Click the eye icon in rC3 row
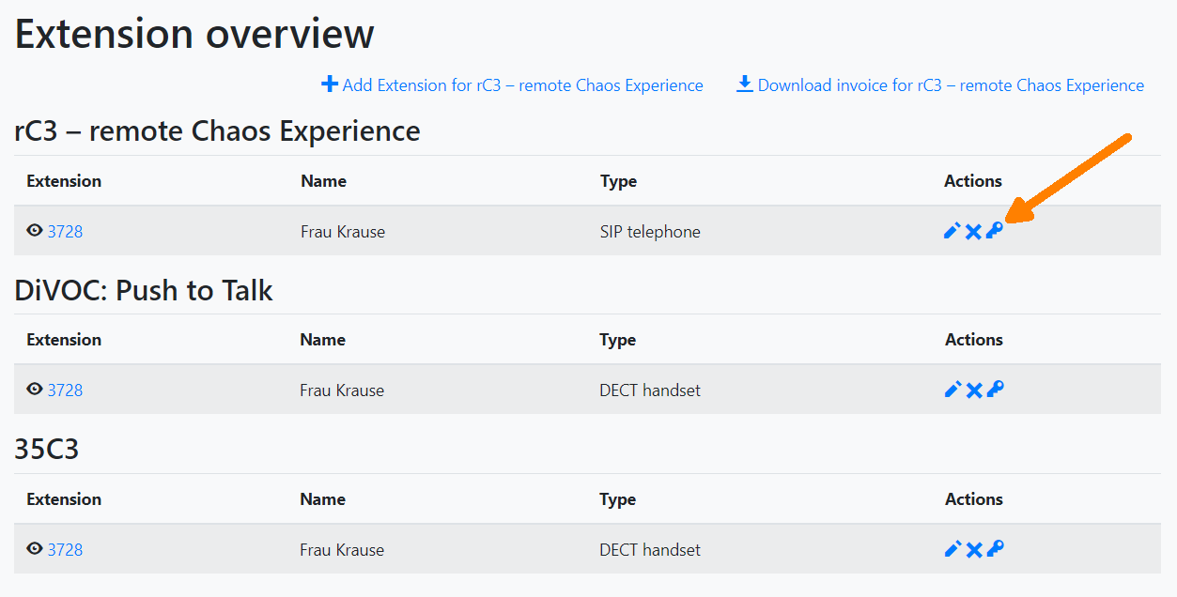This screenshot has width=1177, height=597. (35, 231)
